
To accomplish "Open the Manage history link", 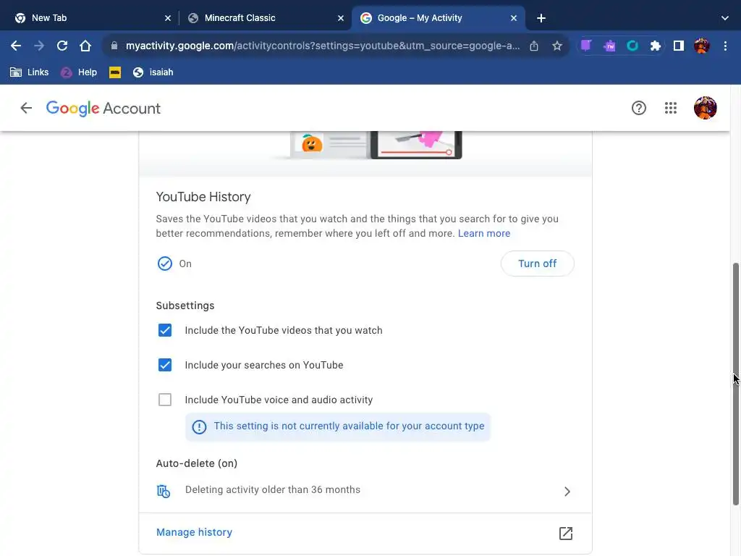I will click(x=194, y=532).
